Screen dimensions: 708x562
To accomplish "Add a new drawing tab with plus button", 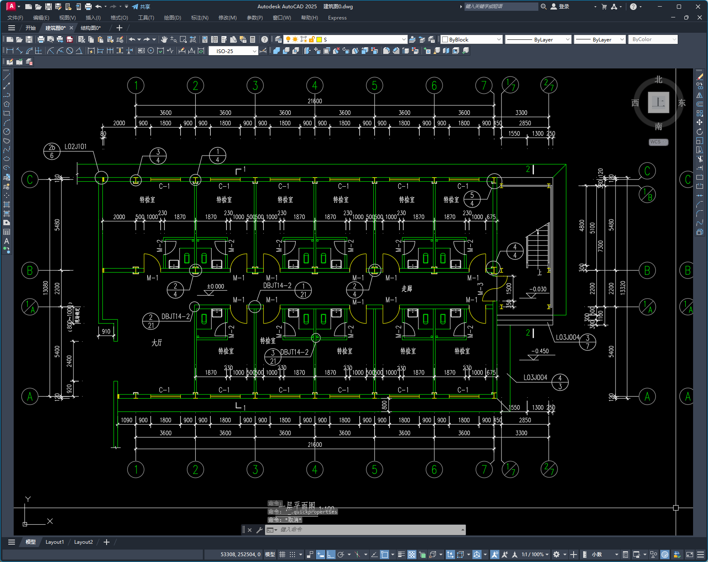I will pos(119,28).
